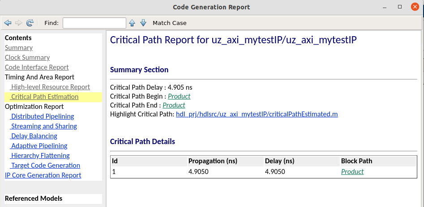Toggle the Match Case option
This screenshot has height=207, width=424.
pos(169,23)
